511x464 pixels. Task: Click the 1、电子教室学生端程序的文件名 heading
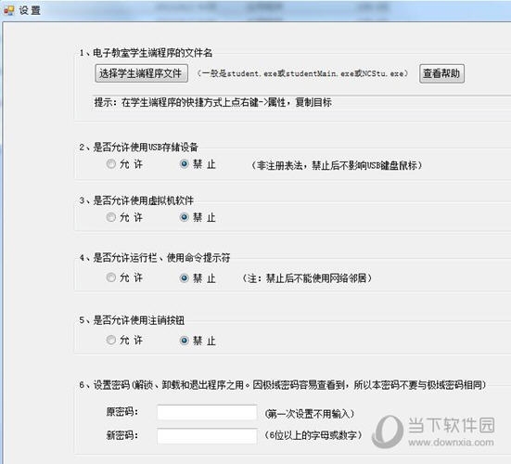tap(146, 53)
